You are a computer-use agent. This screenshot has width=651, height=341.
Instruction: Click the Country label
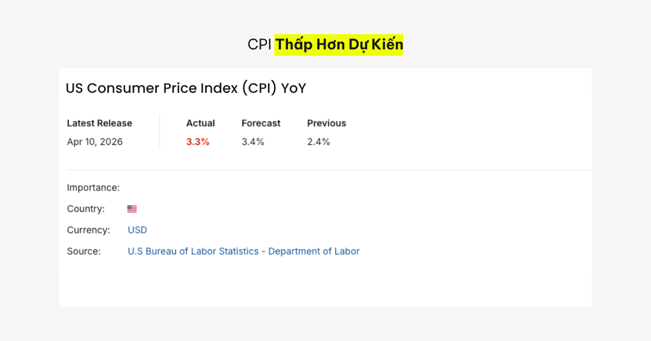point(86,209)
